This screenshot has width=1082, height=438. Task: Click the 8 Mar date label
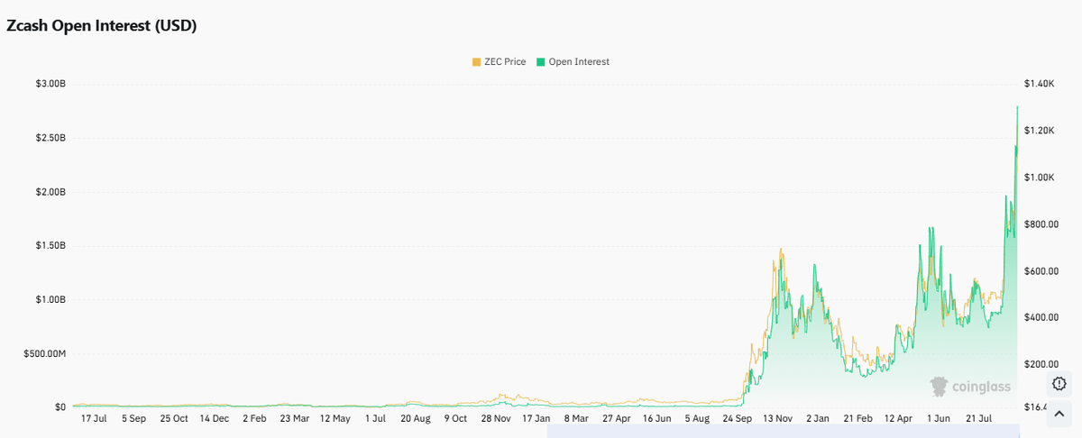click(576, 419)
